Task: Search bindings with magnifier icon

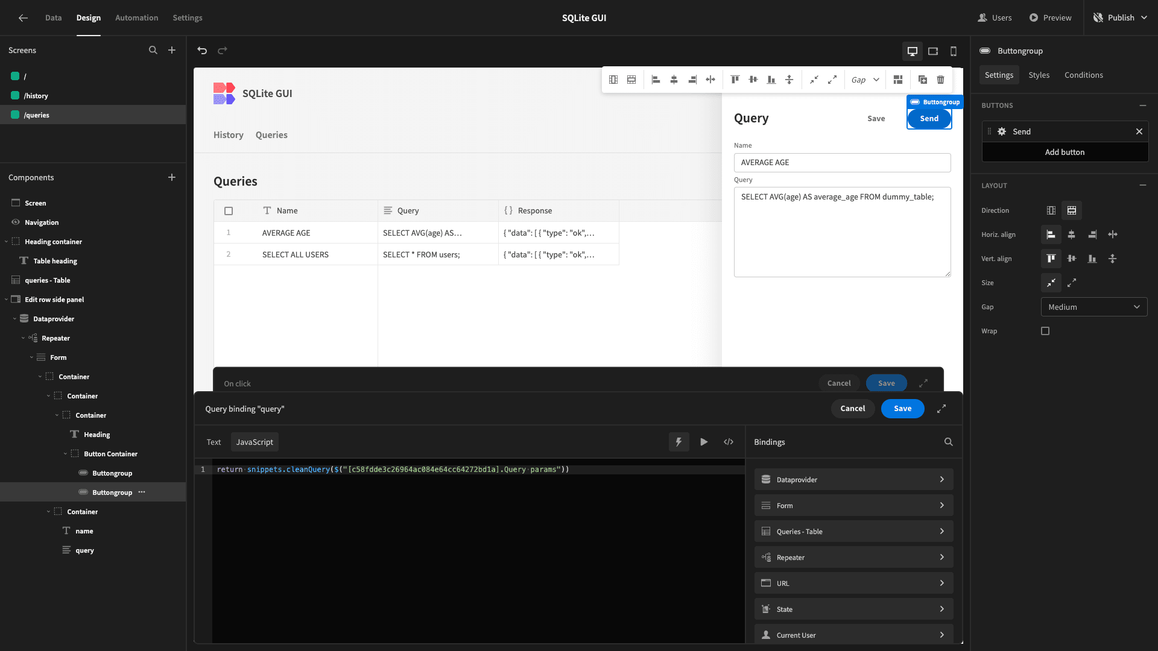Action: [x=948, y=442]
